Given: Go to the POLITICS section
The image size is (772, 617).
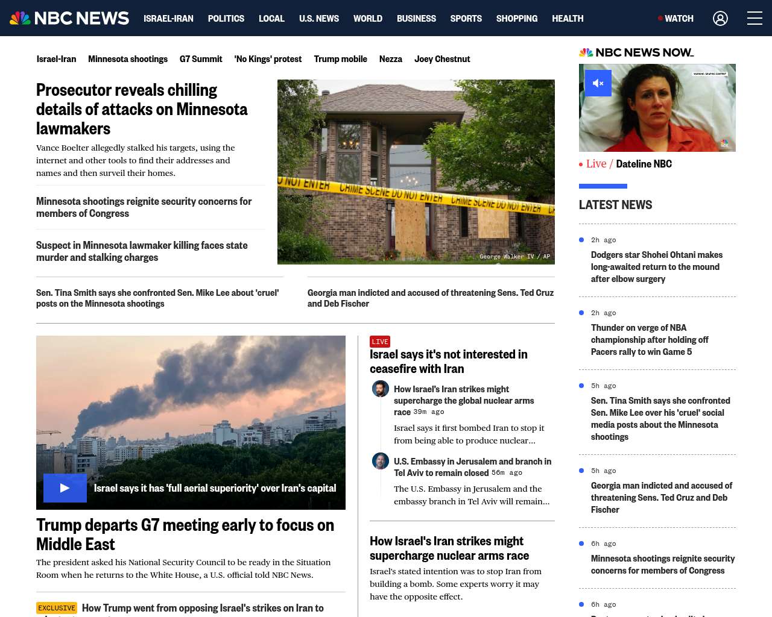Looking at the screenshot, I should 226,19.
